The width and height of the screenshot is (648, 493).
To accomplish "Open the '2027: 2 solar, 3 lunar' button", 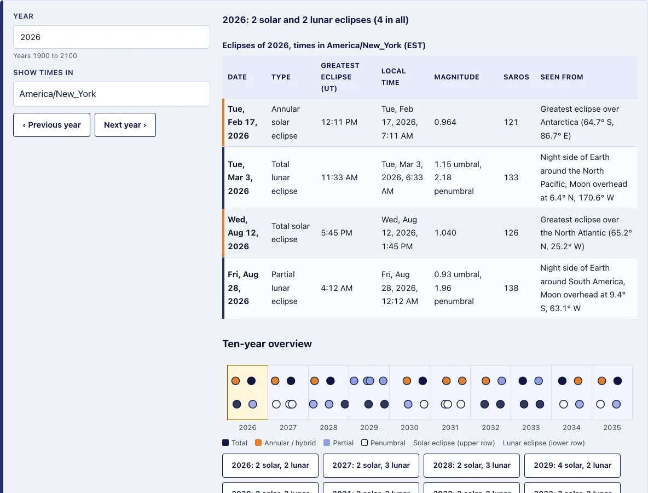I will tap(371, 465).
